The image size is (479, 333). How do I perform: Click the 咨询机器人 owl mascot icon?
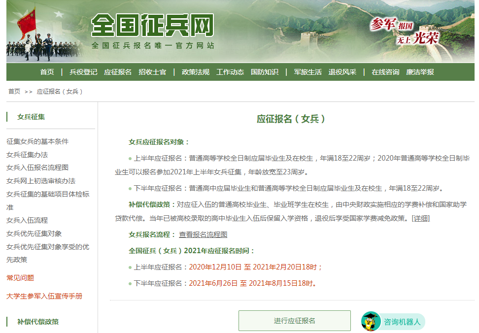(x=371, y=322)
